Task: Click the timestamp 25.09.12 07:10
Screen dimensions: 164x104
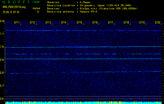Action: click(11, 12)
